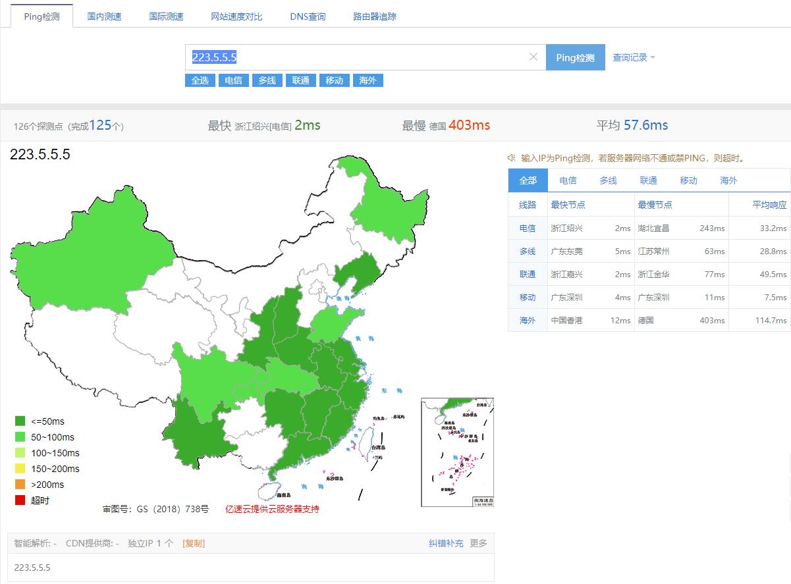Toggle the 联通 filter chip
The height and width of the screenshot is (584, 791).
click(300, 80)
